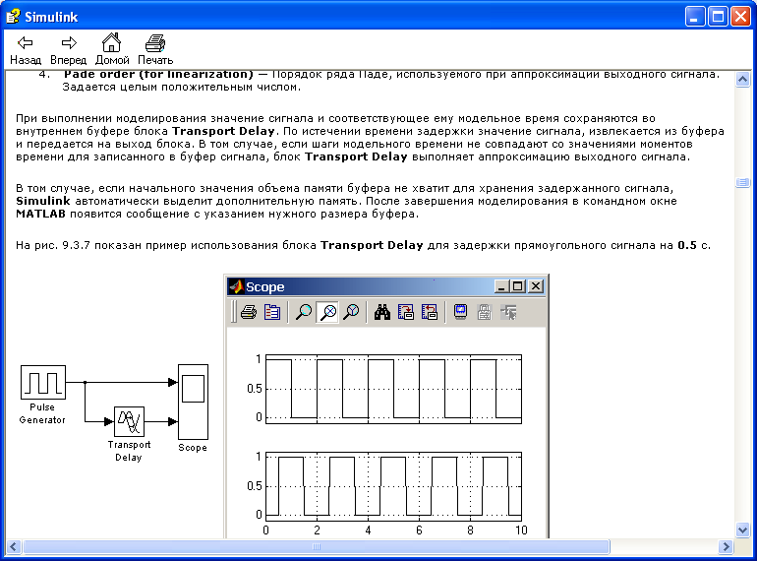
Task: Click the horizontal scrollbar left arrow
Action: (x=13, y=547)
